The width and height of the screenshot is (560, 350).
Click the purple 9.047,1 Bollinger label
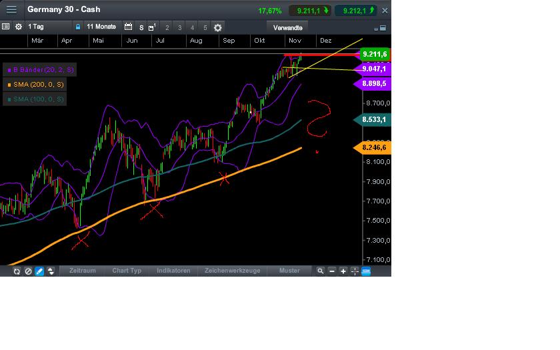click(x=373, y=69)
